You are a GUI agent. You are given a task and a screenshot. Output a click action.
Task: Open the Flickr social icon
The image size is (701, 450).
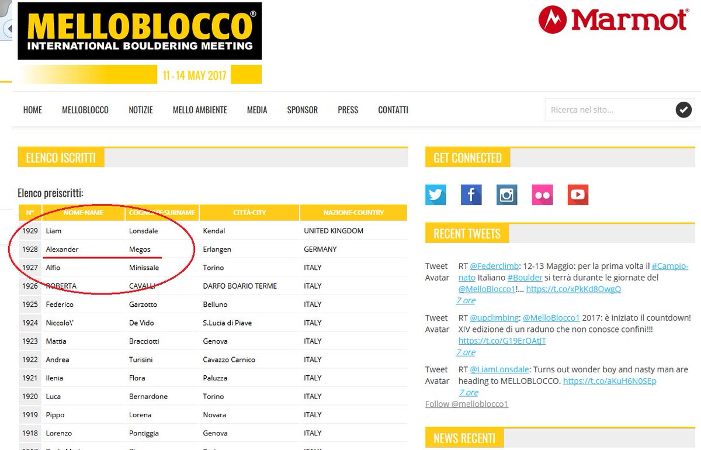click(x=543, y=195)
